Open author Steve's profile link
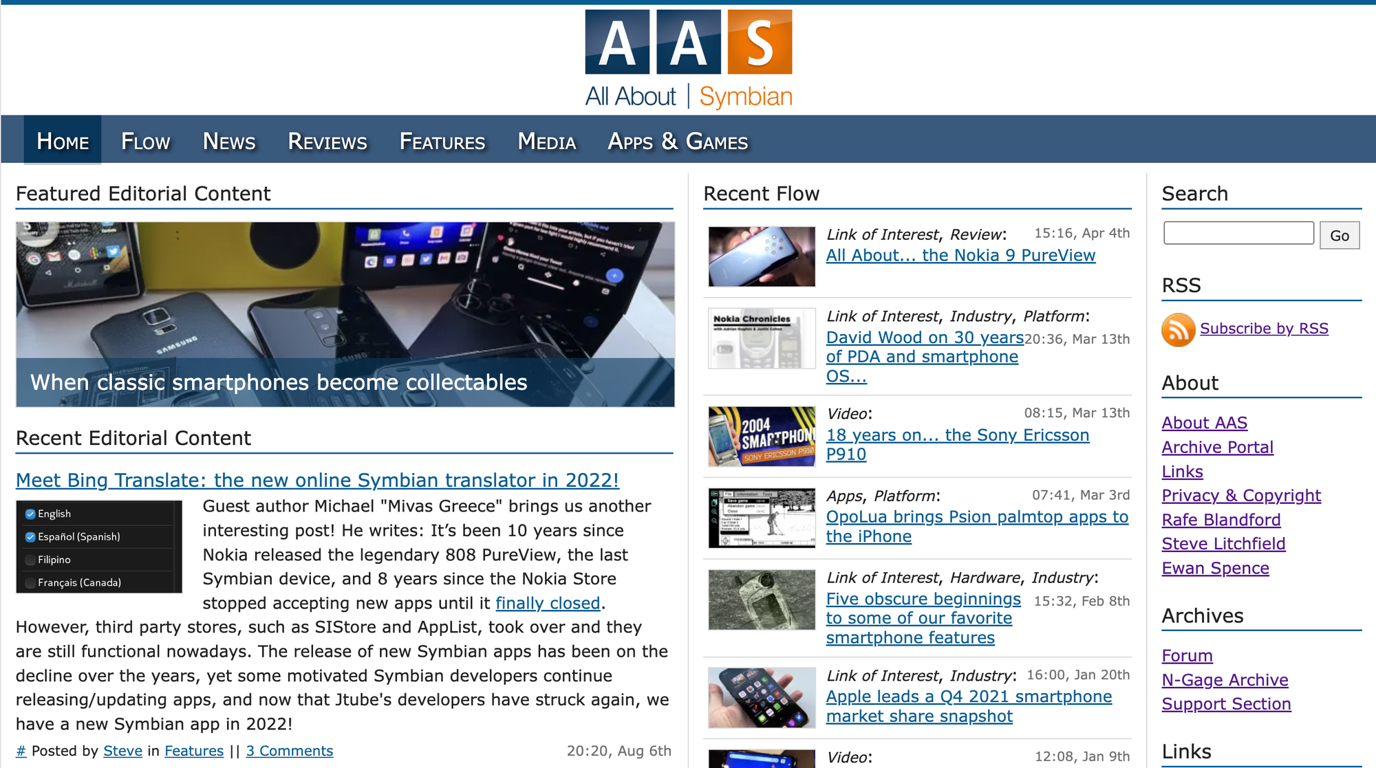The height and width of the screenshot is (768, 1376). click(122, 751)
